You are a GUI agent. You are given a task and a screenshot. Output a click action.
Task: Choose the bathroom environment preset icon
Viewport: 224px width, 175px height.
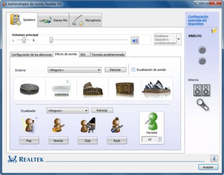tap(61, 88)
